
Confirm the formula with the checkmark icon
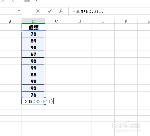(x=50, y=11)
